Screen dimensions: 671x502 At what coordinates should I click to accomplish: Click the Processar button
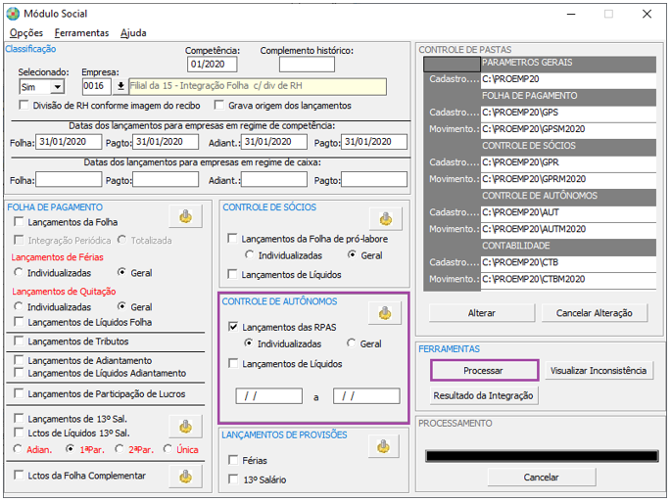click(x=484, y=370)
